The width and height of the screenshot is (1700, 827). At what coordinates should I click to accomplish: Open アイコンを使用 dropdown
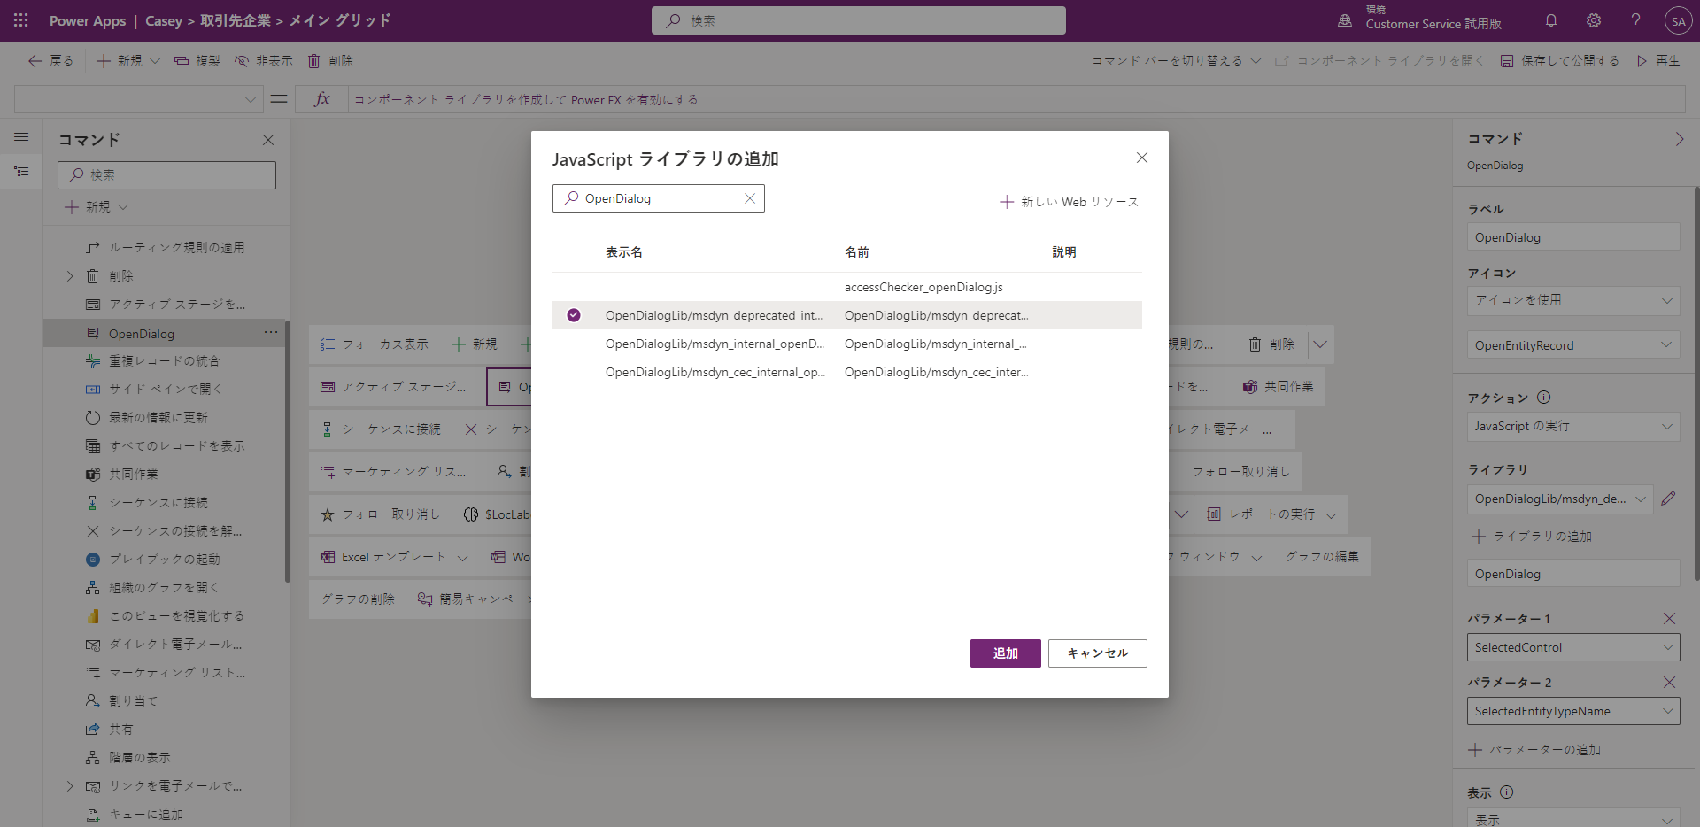coord(1573,300)
